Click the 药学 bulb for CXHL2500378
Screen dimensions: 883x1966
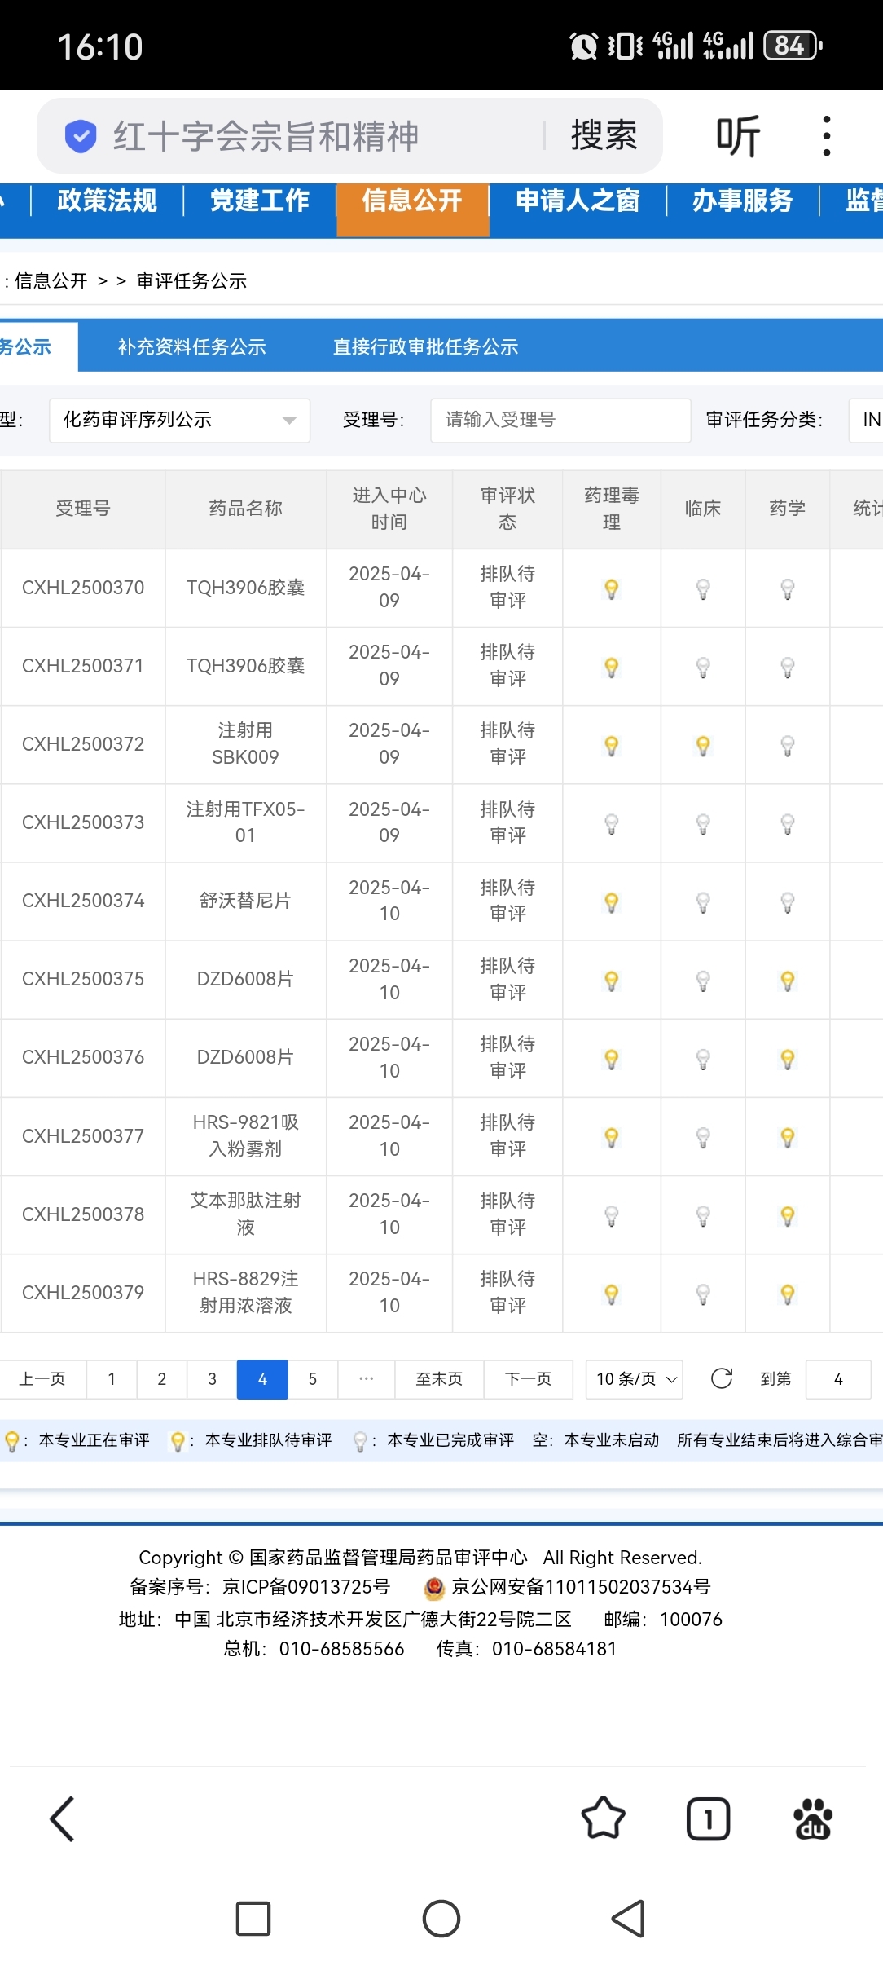[788, 1215]
